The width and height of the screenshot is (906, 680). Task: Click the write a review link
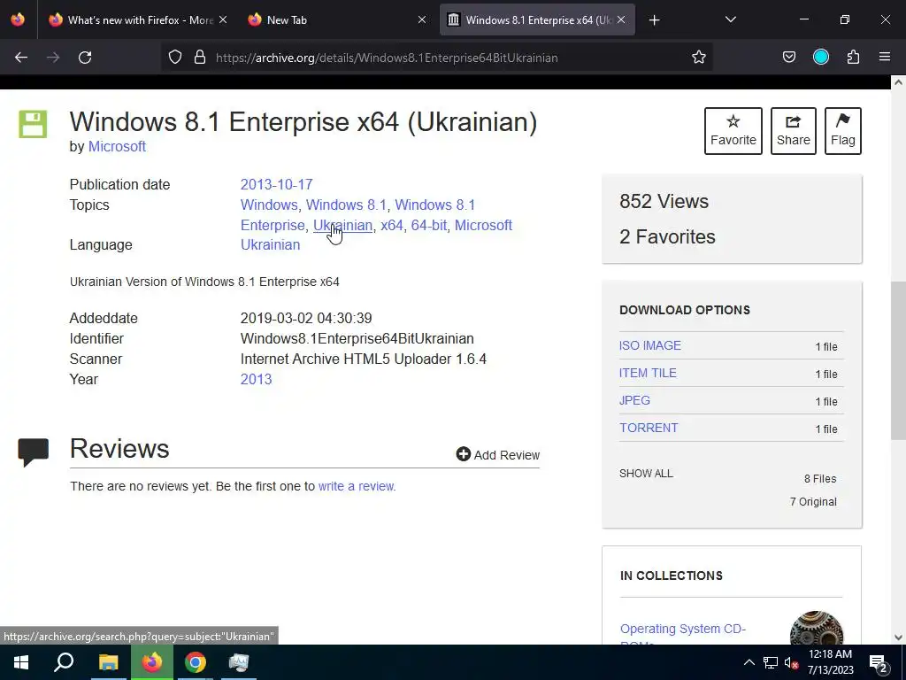[356, 486]
